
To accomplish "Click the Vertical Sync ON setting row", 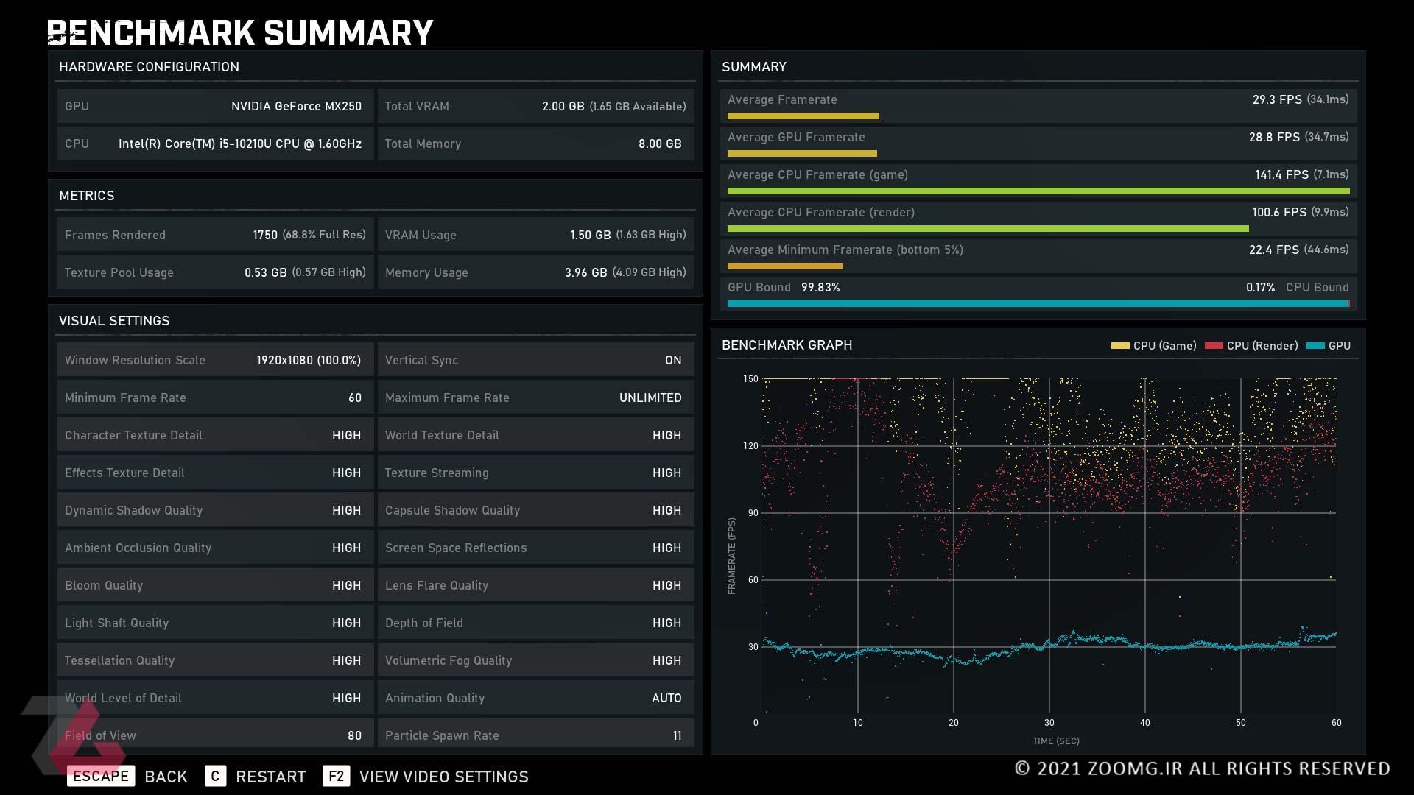I will pyautogui.click(x=536, y=360).
